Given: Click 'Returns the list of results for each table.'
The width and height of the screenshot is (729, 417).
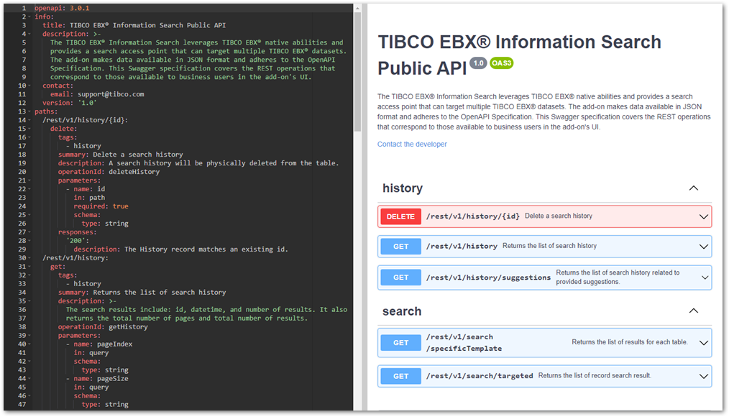Looking at the screenshot, I should (630, 342).
